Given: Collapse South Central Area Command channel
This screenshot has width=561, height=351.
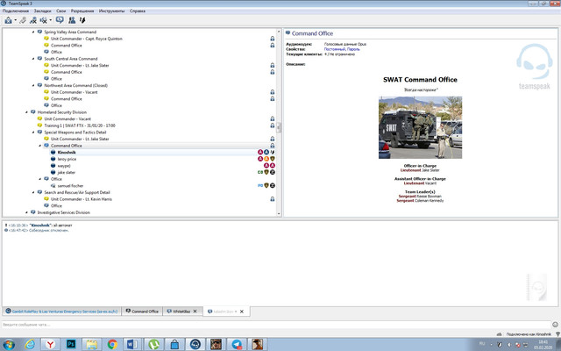Looking at the screenshot, I should point(33,59).
